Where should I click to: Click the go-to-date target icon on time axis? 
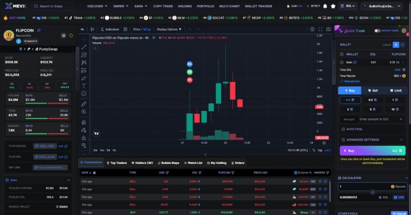(x=324, y=143)
